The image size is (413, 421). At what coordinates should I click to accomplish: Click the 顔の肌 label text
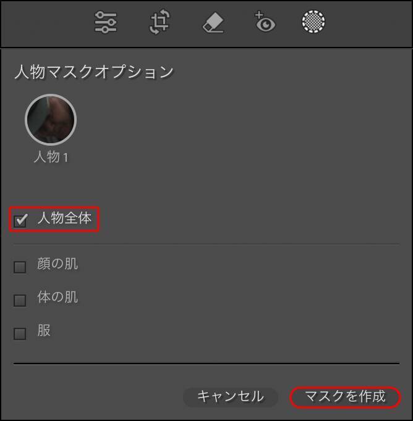click(57, 264)
